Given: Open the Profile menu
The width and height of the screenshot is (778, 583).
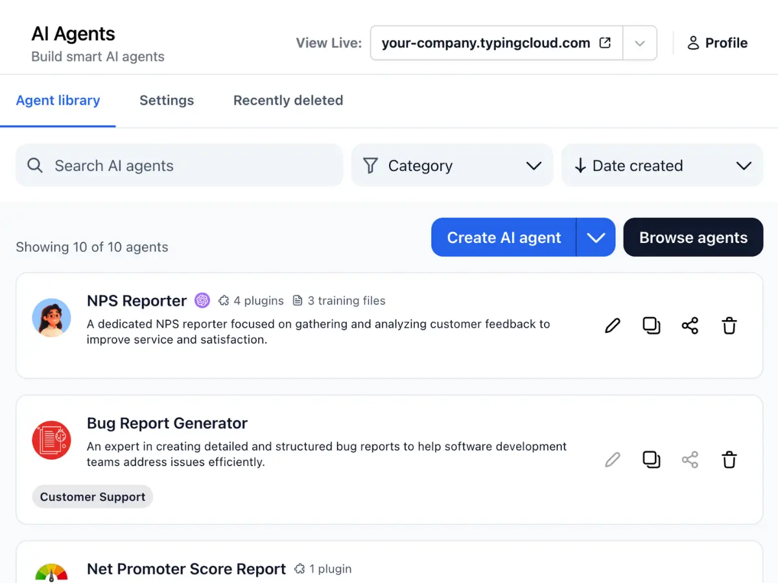Looking at the screenshot, I should pos(717,43).
